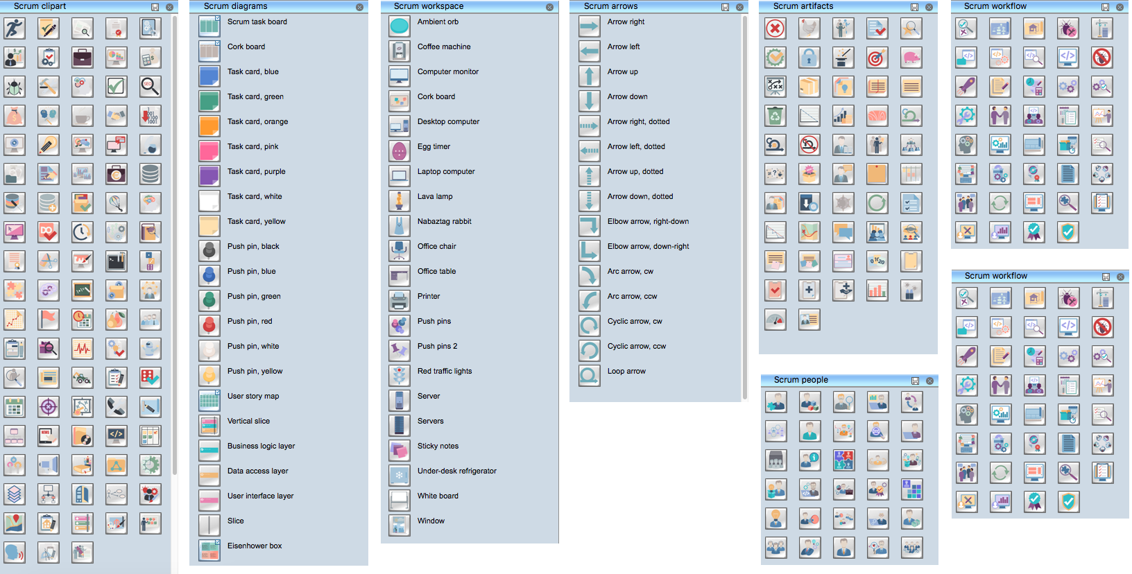The width and height of the screenshot is (1132, 574).
Task: Click the recycle bin icon in Scrum artifacts
Action: (775, 116)
